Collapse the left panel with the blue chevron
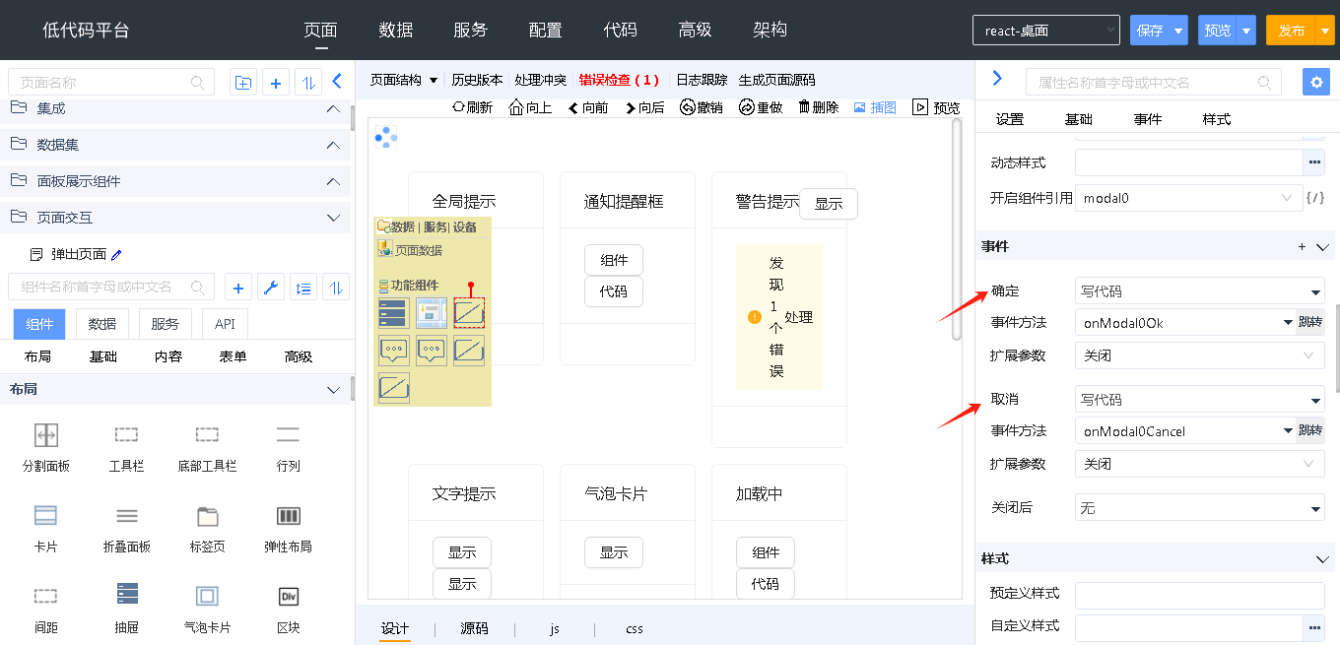The height and width of the screenshot is (645, 1340). pos(336,82)
